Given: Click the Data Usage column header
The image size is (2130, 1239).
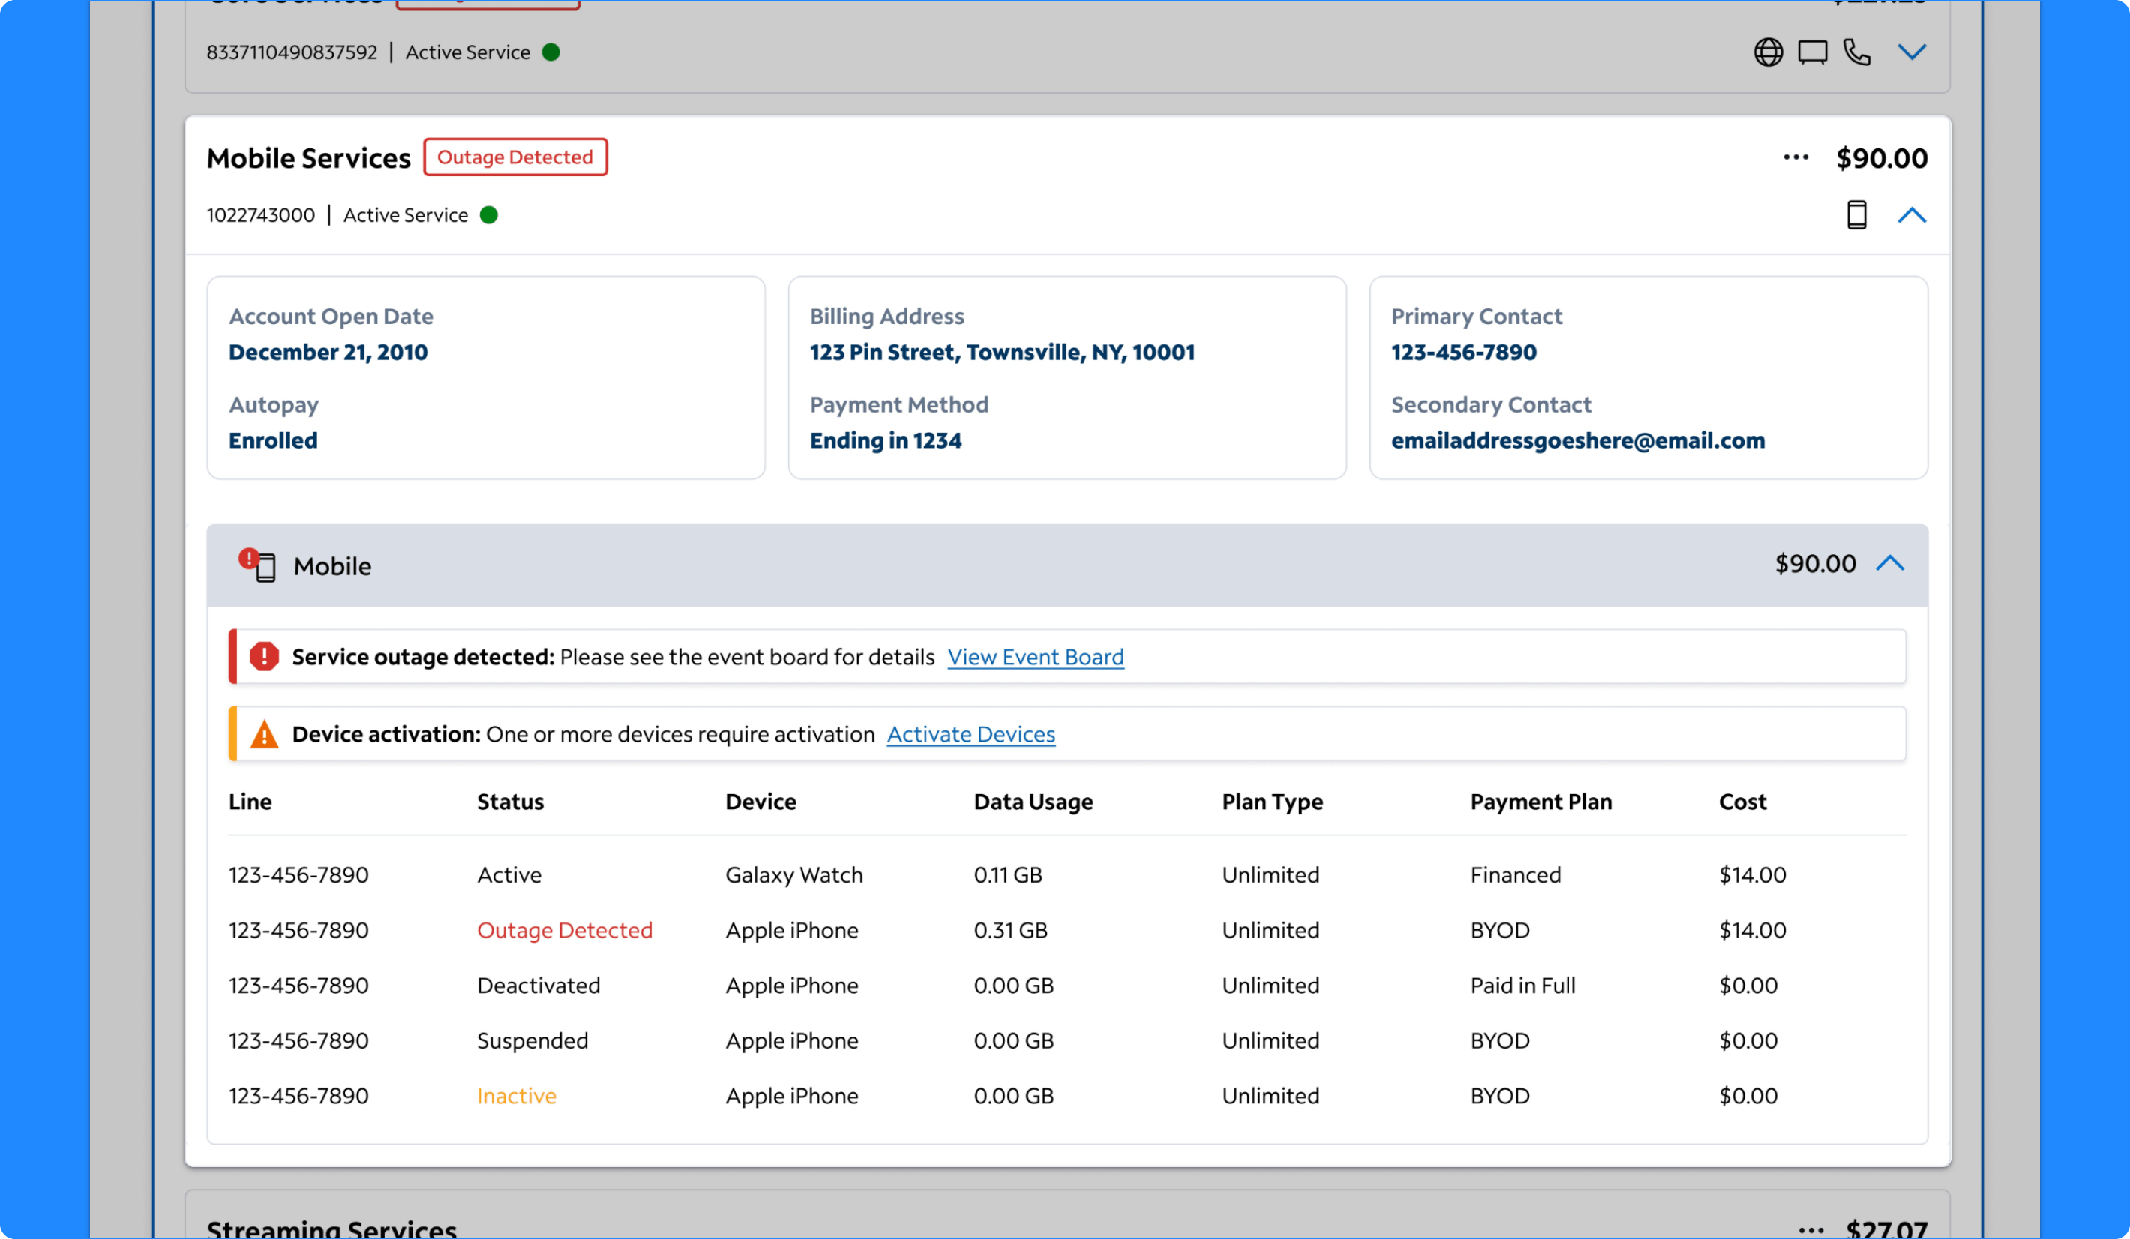Looking at the screenshot, I should click(1032, 801).
